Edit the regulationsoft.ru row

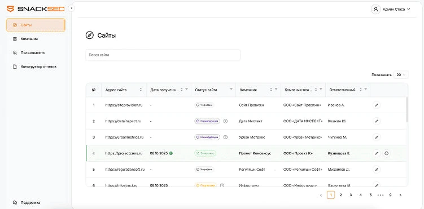click(x=377, y=170)
